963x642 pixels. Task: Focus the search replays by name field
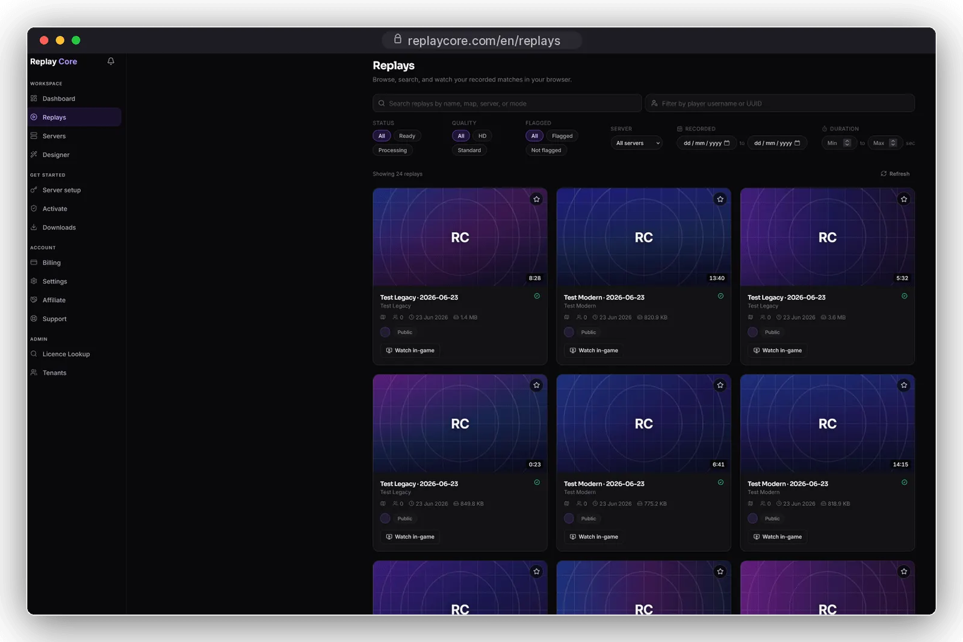click(507, 103)
